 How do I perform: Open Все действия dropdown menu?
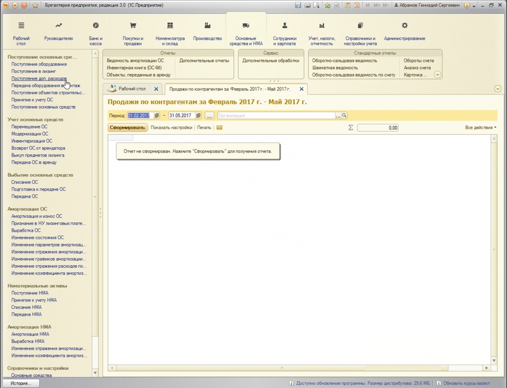(480, 127)
